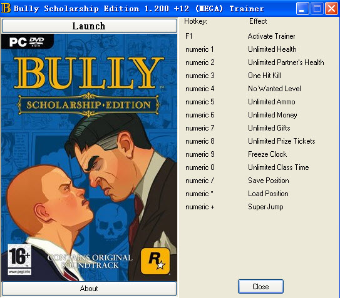Screen dimensions: 340x298
Task: Click the PC DVD logo on cover
Action: tap(27, 41)
